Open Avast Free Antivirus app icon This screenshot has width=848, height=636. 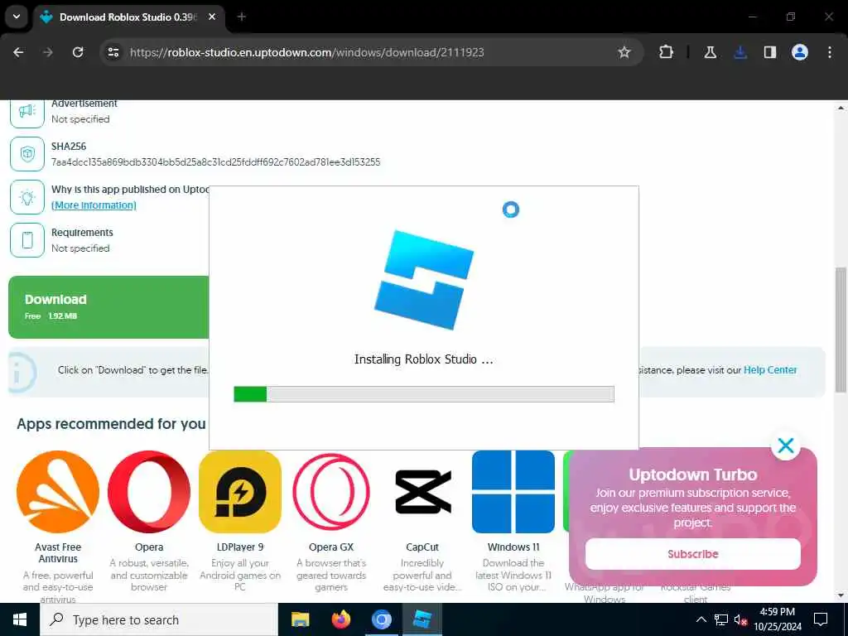(x=58, y=492)
